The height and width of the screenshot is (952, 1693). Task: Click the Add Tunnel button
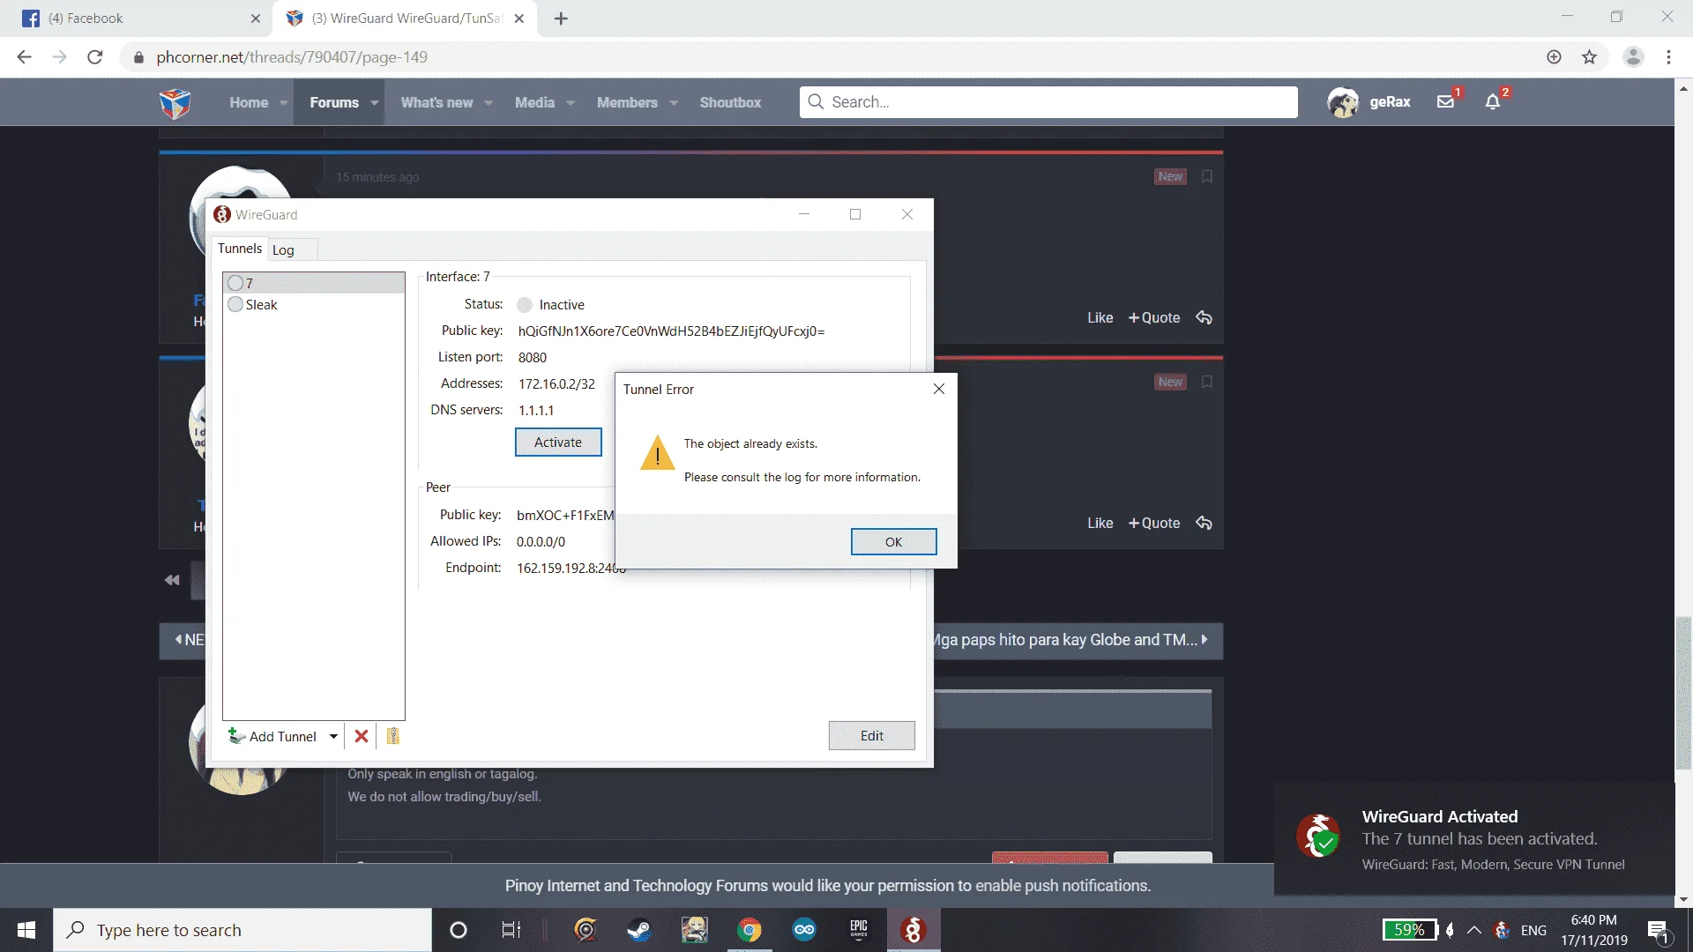[273, 736]
